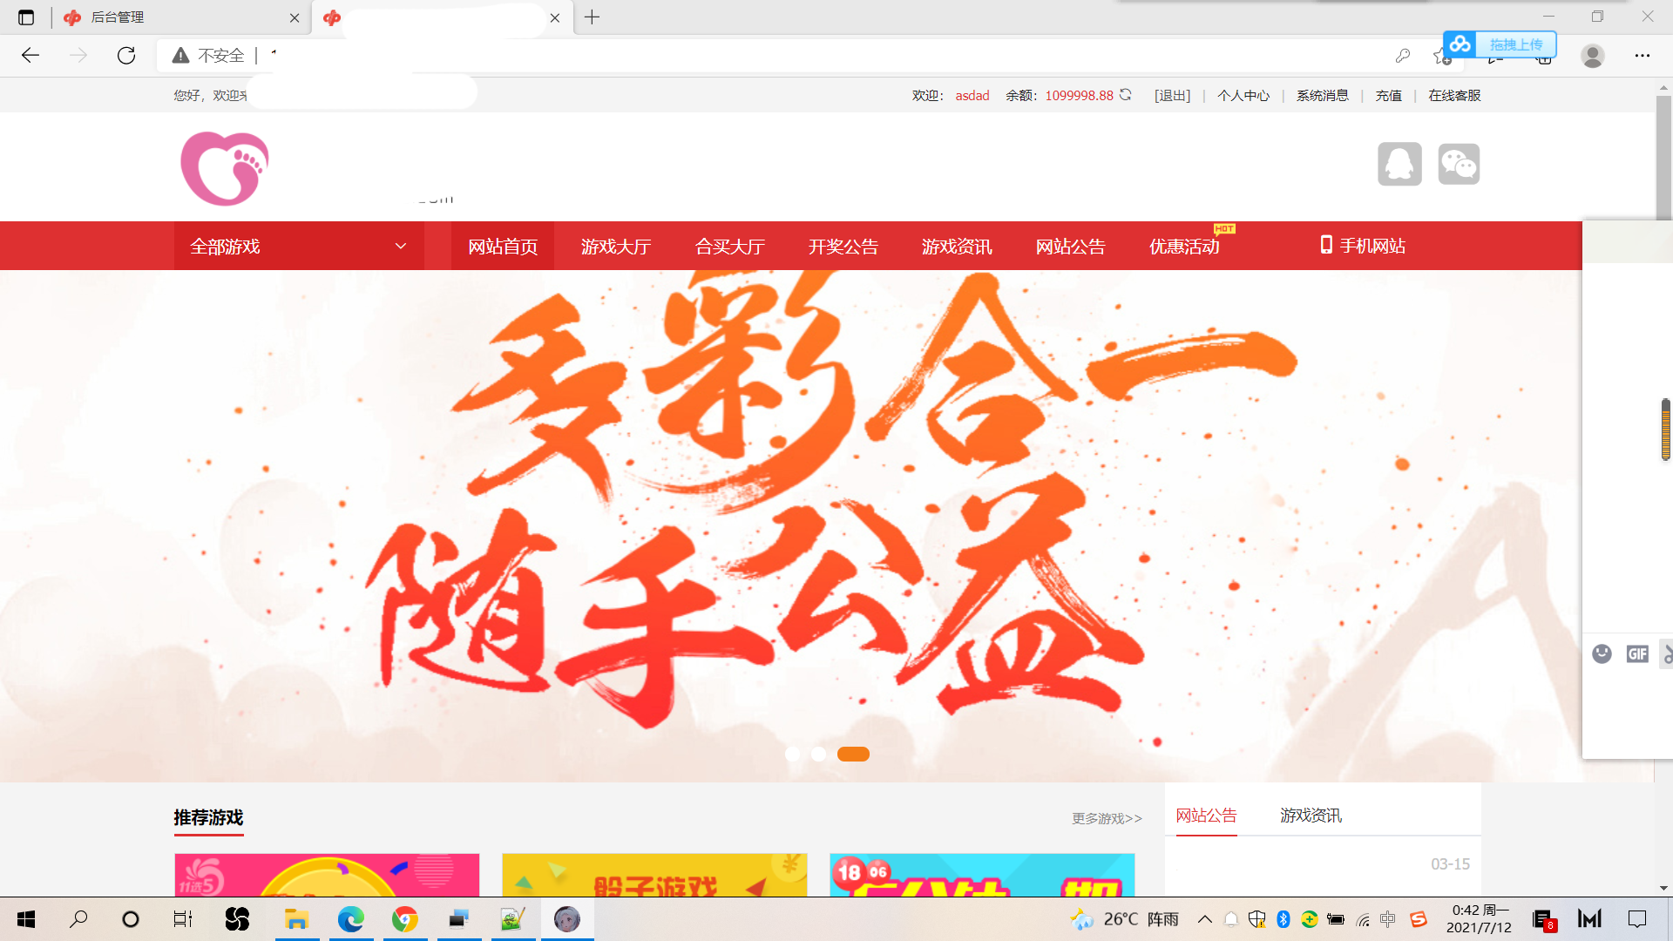Select the active orange carousel indicator
The width and height of the screenshot is (1673, 941).
853,755
